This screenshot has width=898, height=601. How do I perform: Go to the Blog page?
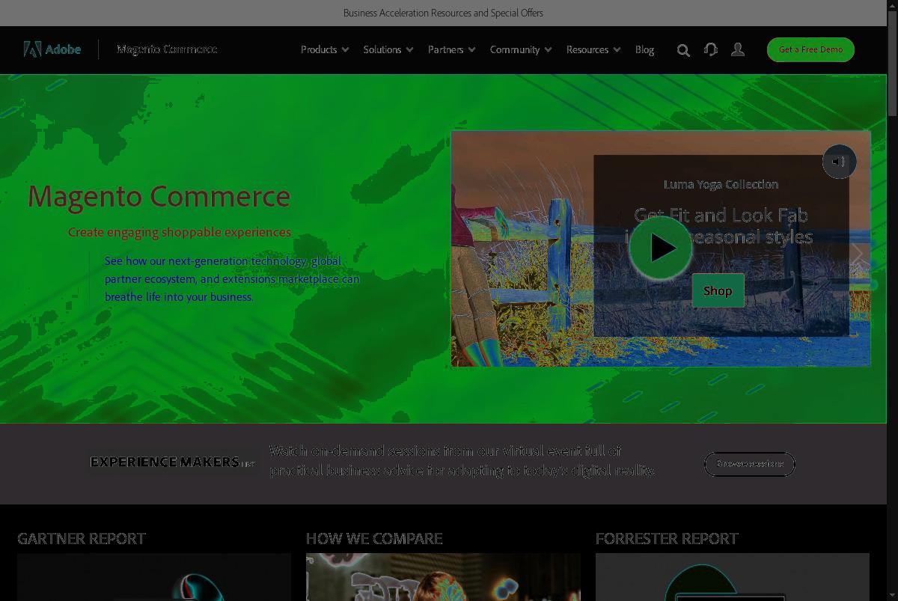pos(644,49)
